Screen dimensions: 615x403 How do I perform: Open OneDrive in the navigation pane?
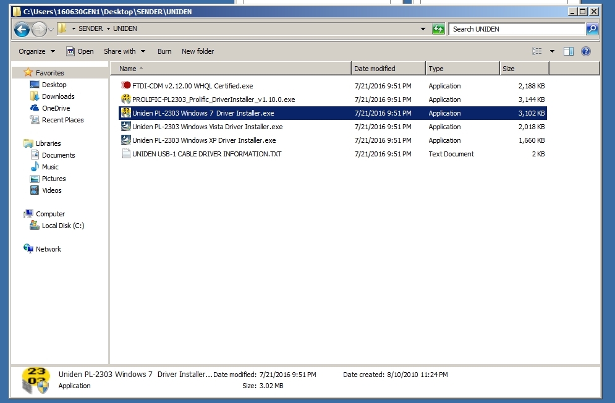click(56, 108)
